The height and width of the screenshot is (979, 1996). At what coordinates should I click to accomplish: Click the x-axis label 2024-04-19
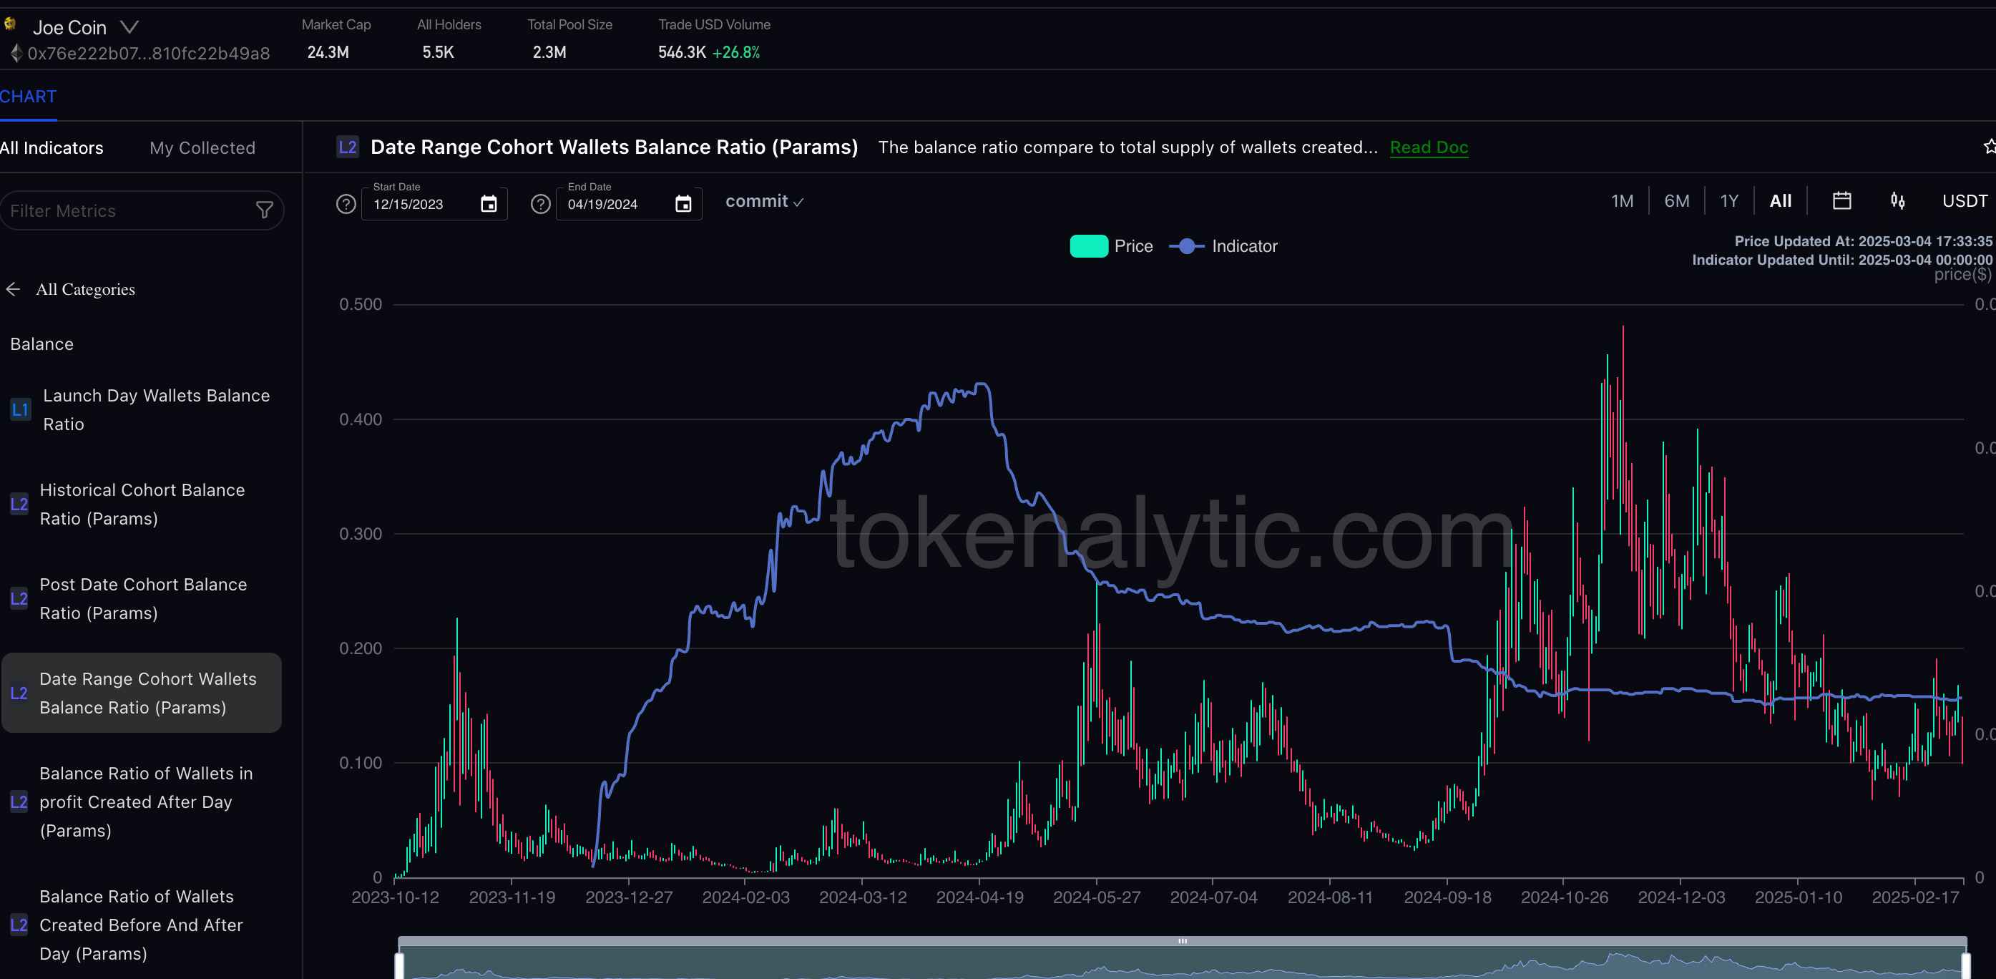979,897
